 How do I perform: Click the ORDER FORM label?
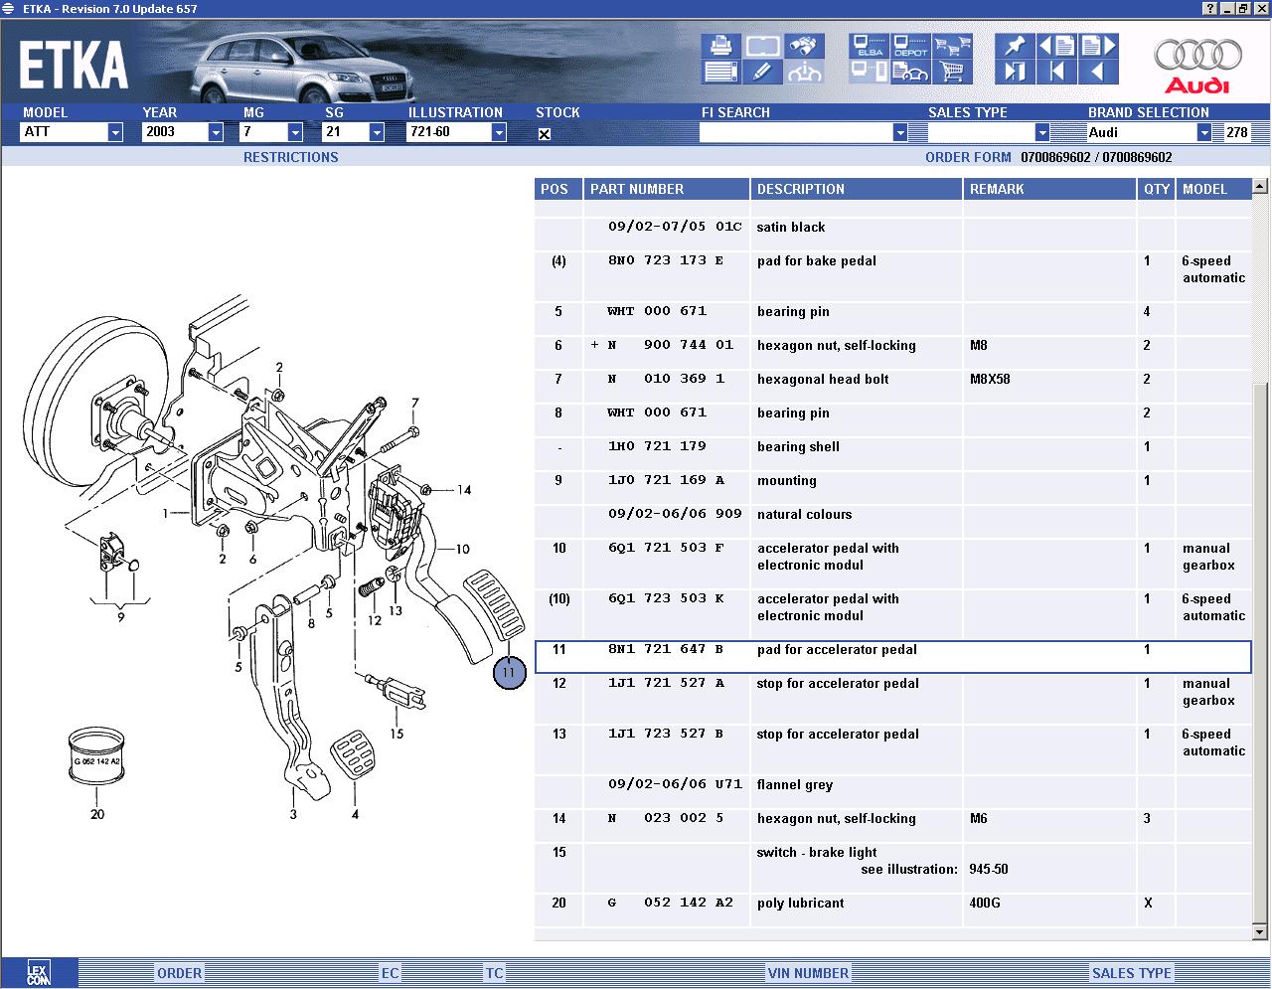[x=968, y=157]
